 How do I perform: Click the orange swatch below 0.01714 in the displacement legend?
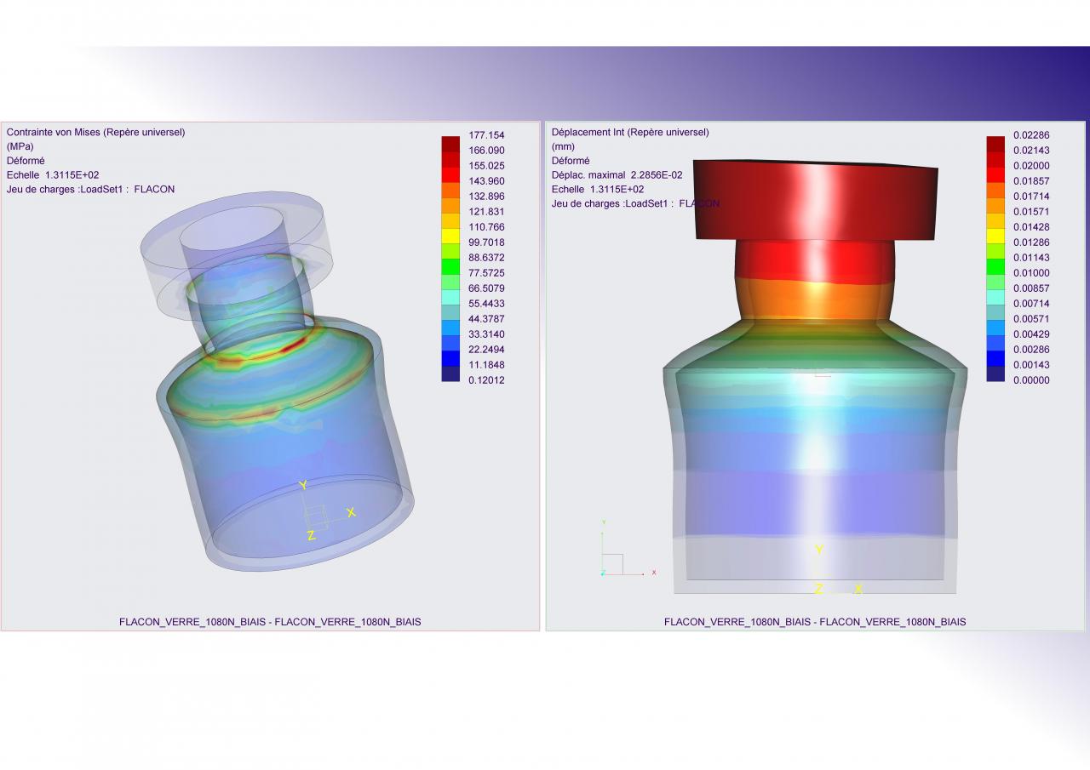[995, 205]
